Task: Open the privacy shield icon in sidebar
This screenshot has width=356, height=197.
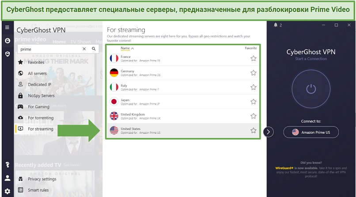Action: (8, 54)
